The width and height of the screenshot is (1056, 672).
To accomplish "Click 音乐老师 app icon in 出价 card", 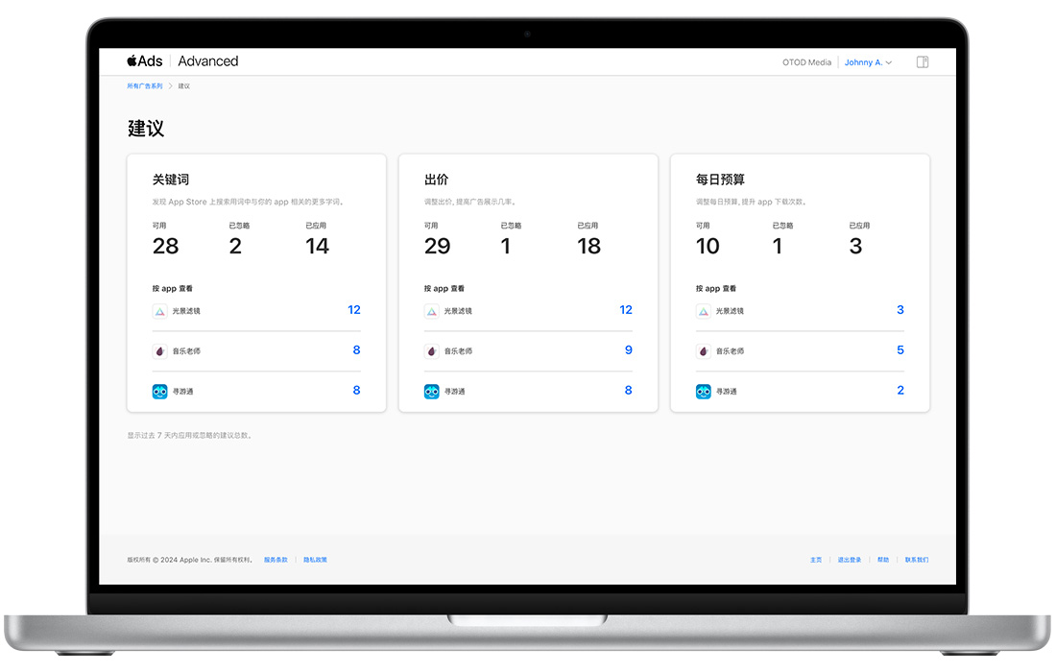I will coord(432,350).
